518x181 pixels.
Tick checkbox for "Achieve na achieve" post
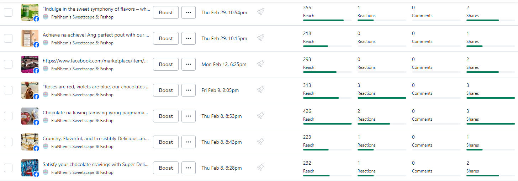coord(8,38)
